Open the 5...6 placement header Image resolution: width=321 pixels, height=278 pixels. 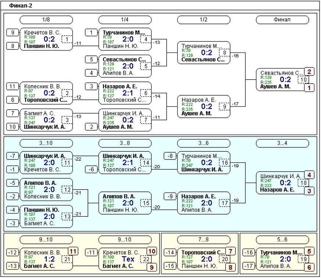pos(282,239)
